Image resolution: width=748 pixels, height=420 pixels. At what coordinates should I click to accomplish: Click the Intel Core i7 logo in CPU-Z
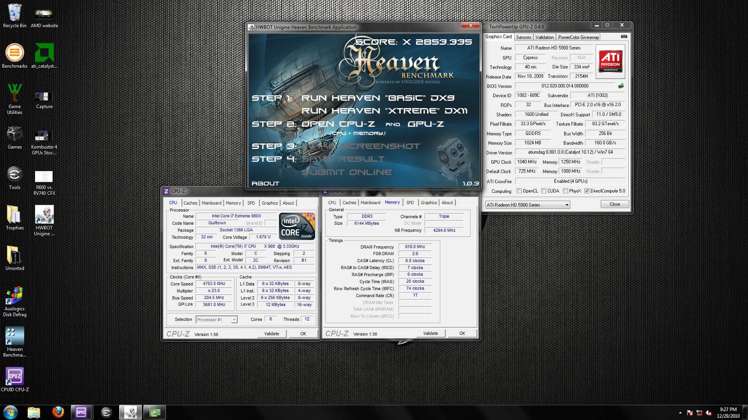click(x=297, y=226)
